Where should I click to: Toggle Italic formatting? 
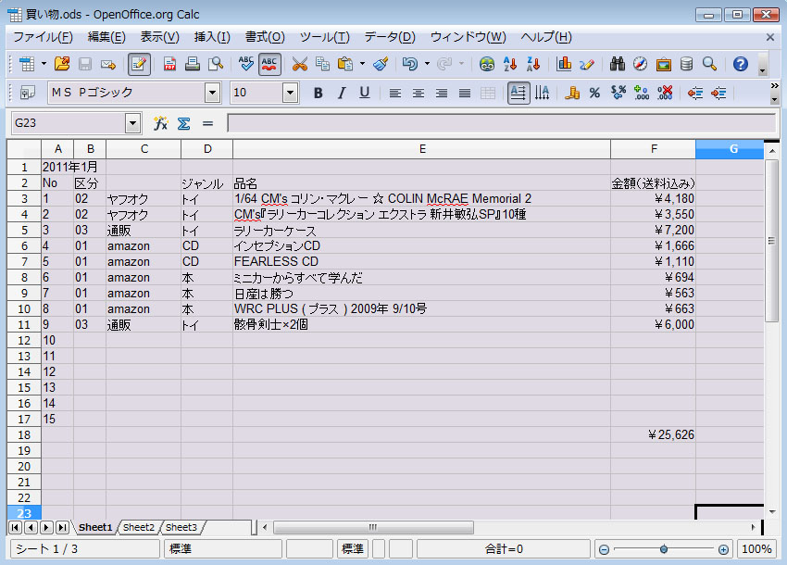pyautogui.click(x=342, y=93)
